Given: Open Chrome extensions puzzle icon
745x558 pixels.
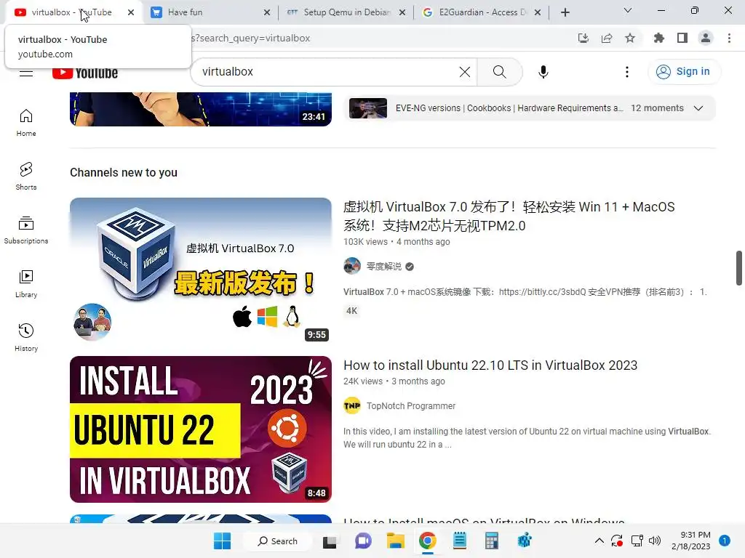Looking at the screenshot, I should click(658, 38).
